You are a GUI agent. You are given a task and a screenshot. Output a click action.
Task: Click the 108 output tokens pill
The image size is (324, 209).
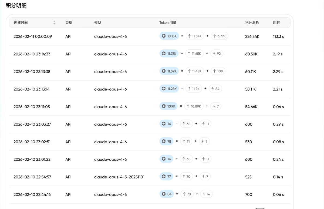point(218,71)
